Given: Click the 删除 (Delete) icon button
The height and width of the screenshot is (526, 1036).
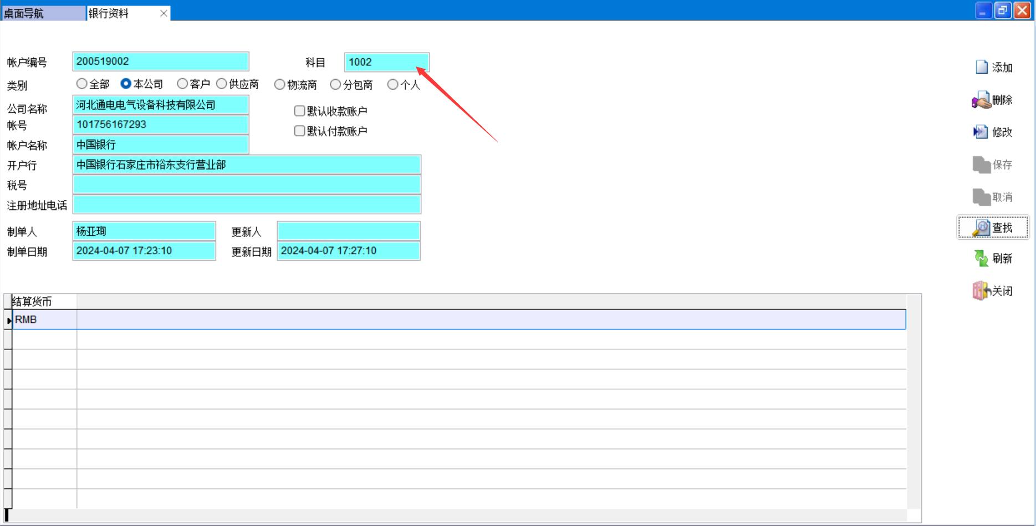Looking at the screenshot, I should [993, 100].
